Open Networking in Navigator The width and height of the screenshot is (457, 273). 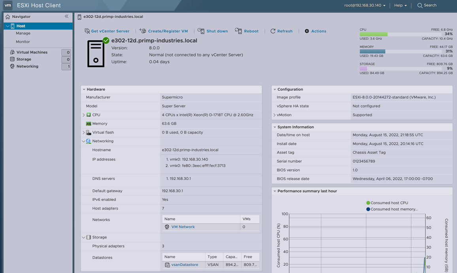[27, 66]
